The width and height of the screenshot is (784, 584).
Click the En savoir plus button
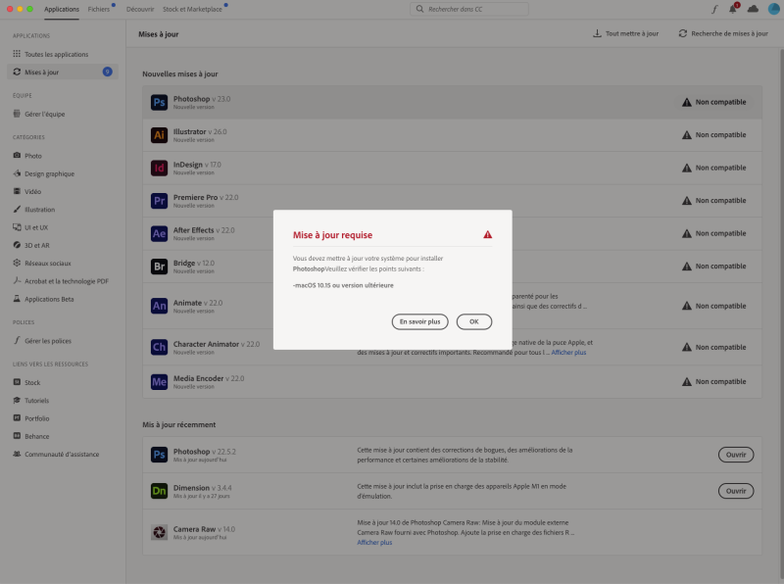pos(419,321)
